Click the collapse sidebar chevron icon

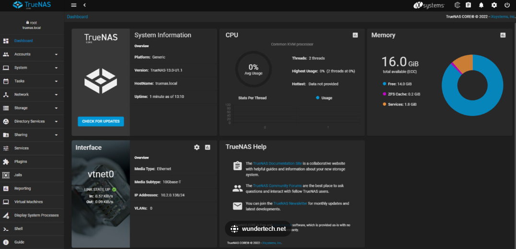[84, 5]
